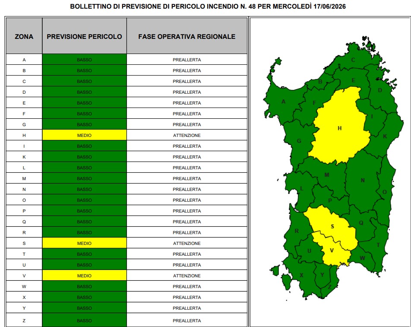
Task: Select the MEDIO cell for zone V
Action: (x=85, y=276)
